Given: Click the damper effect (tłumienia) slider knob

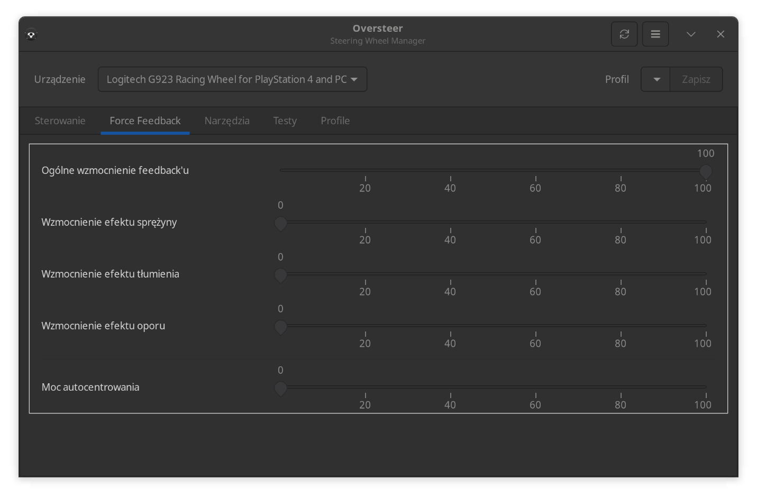Looking at the screenshot, I should (280, 274).
